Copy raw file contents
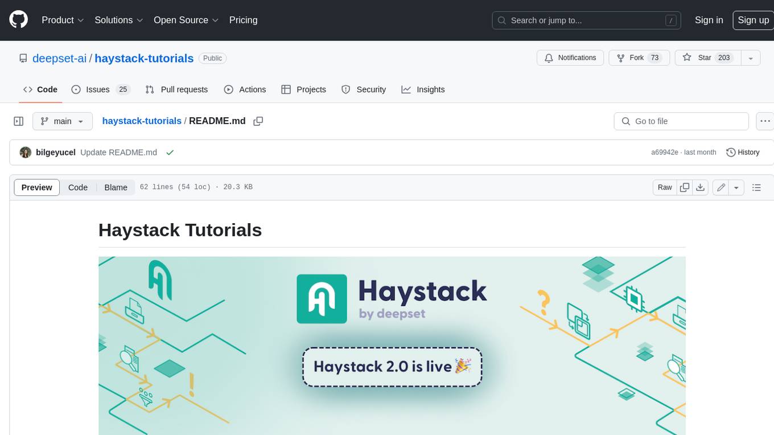Screen dimensions: 774x435 (685, 187)
